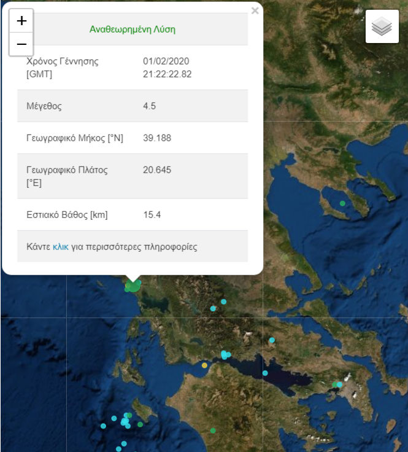Screen dimensions: 408x452
Task: Select the origin time 01/02/2020 21:22:22.82
Action: (x=167, y=68)
